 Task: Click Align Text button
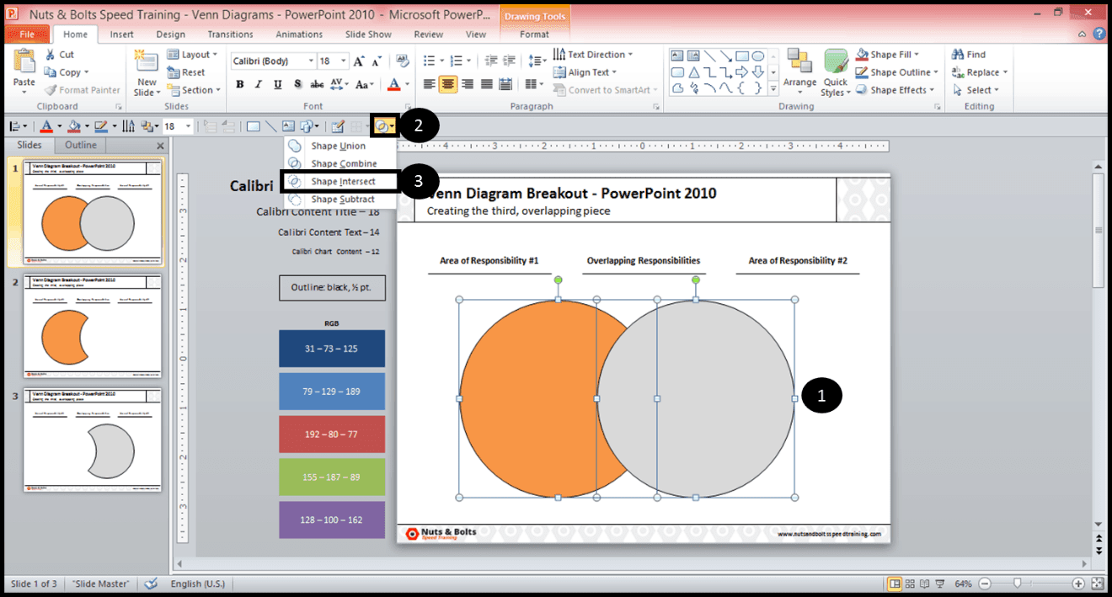click(585, 72)
